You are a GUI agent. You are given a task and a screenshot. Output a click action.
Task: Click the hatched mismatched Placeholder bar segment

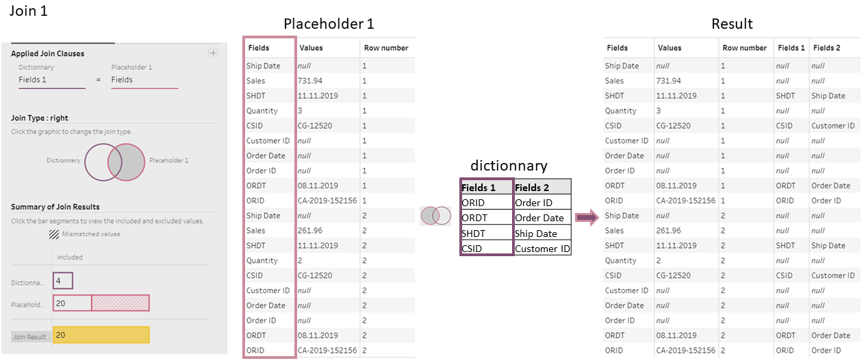click(x=120, y=303)
